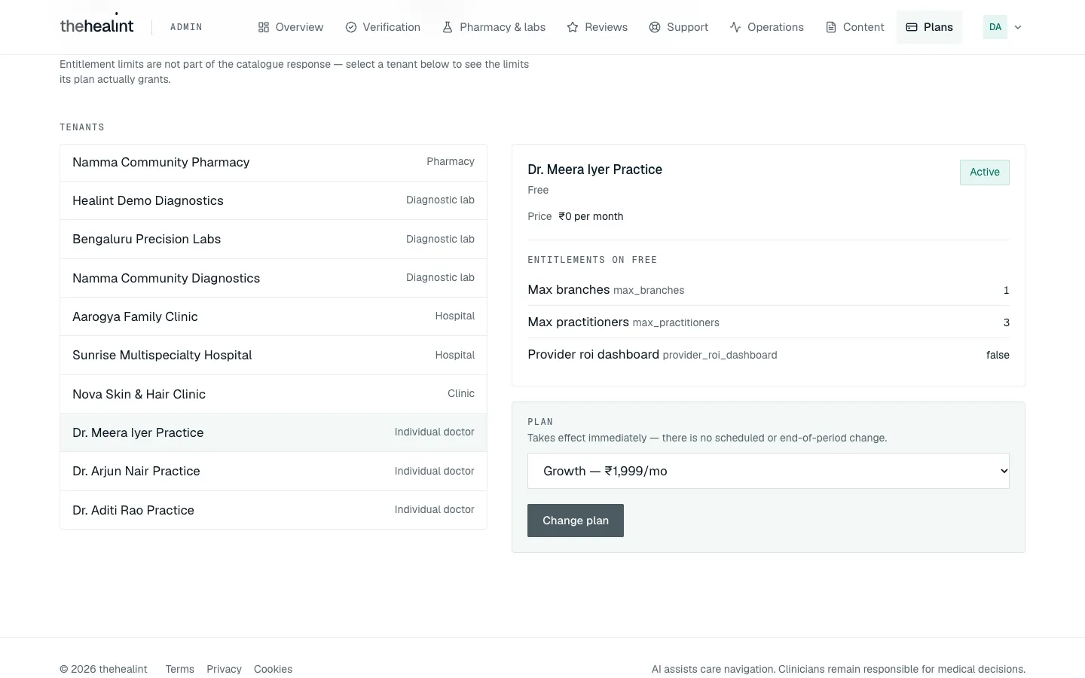Click the ₹0 per month price

pos(591,216)
